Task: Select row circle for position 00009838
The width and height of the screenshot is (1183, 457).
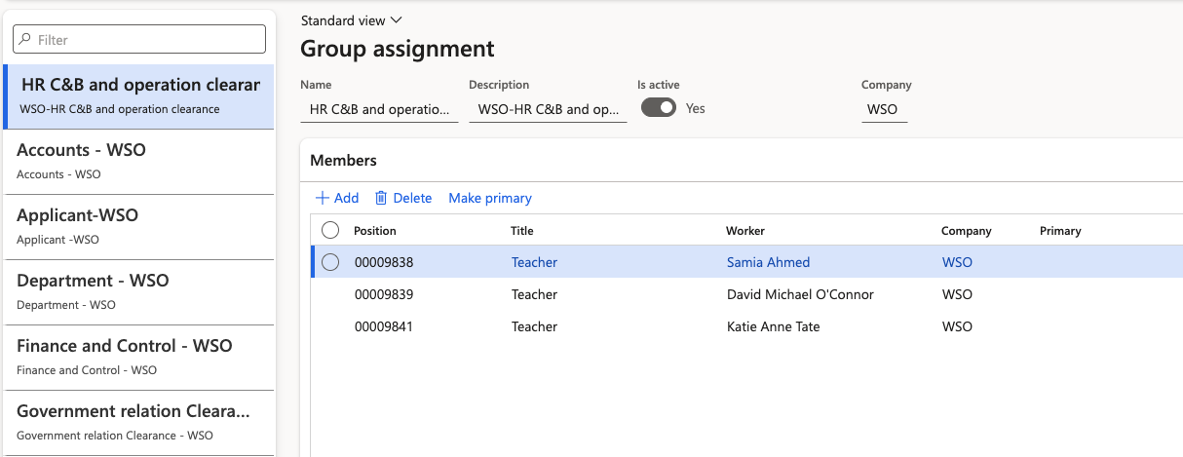Action: pos(330,262)
